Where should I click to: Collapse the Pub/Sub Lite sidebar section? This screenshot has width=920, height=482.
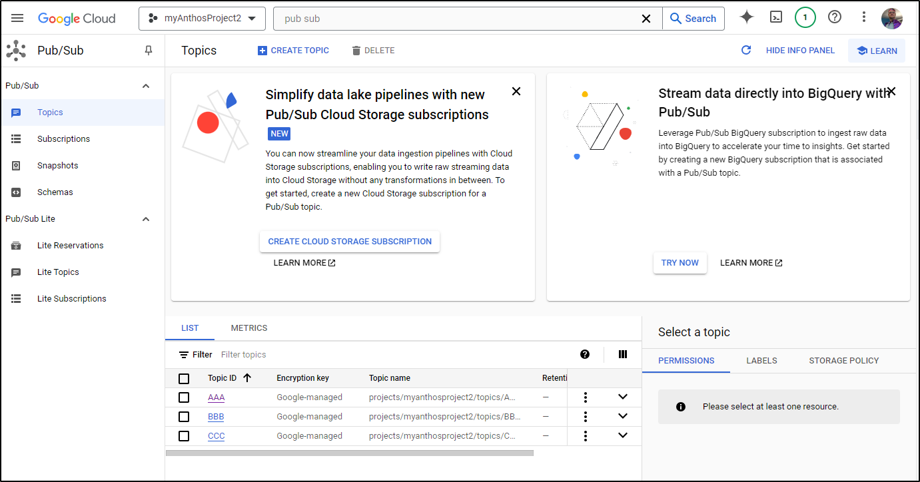(x=146, y=219)
